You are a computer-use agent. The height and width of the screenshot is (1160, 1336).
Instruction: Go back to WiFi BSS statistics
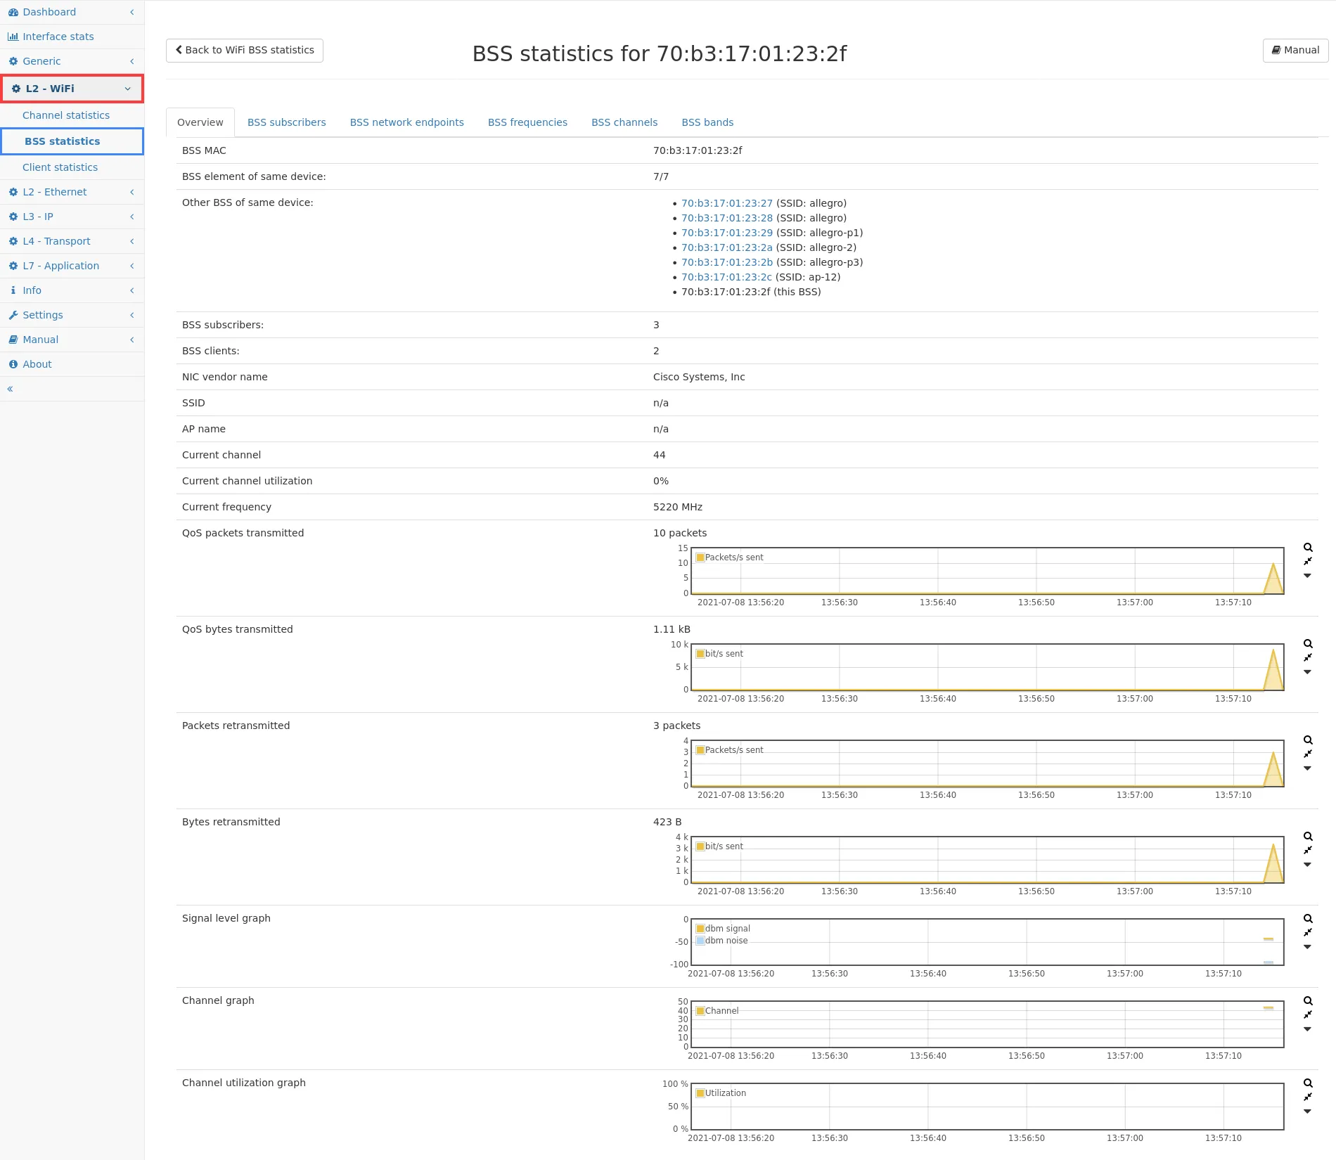[x=245, y=51]
